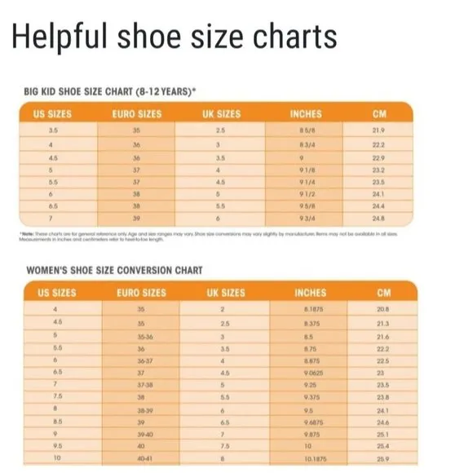This screenshot has height=473, width=473.
Task: Click the 10.1875 inches cell in women's chart
Action: click(316, 459)
